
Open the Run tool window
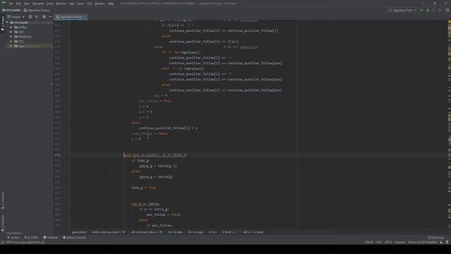tap(13, 238)
